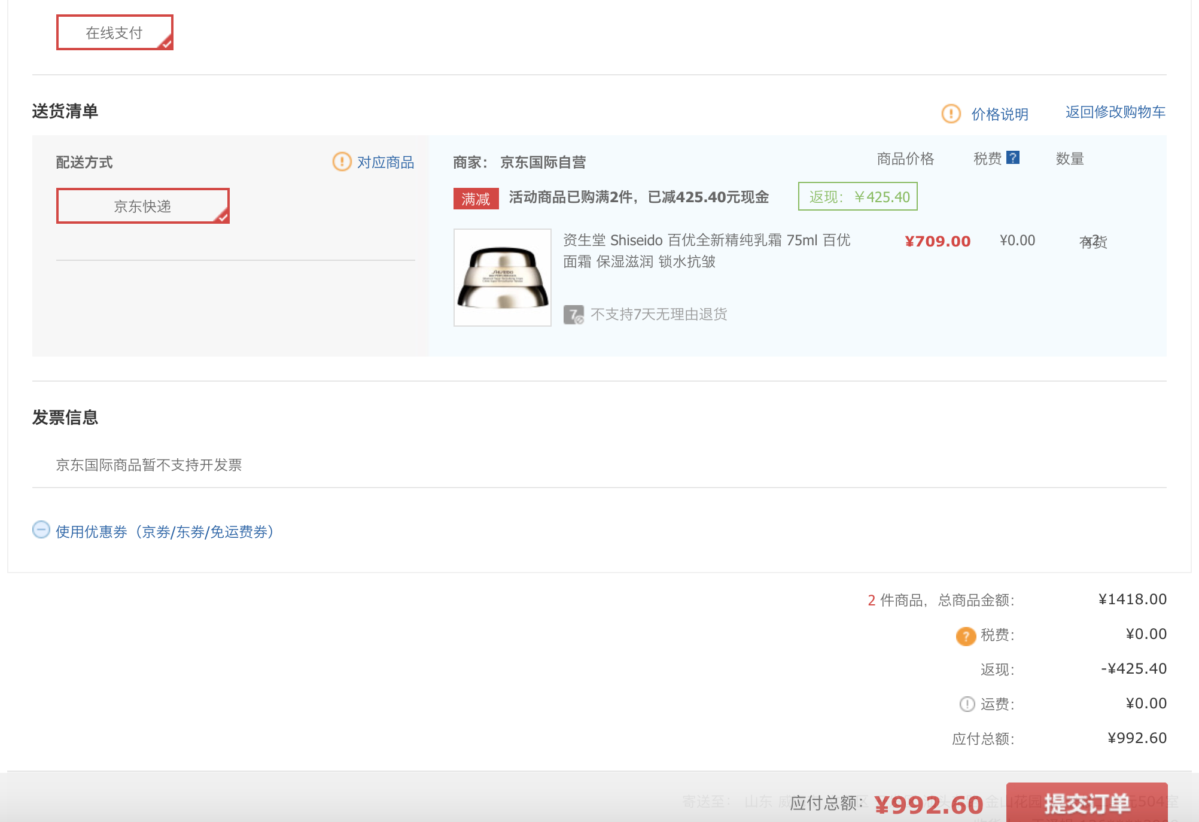
Task: Click the large red ¥992.60 total in footer
Action: point(929,805)
